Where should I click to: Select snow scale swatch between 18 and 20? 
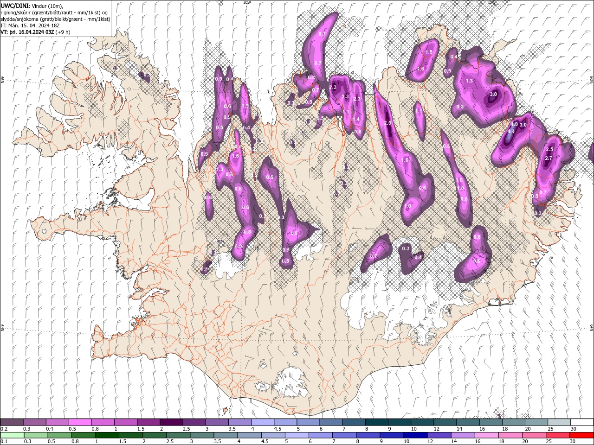(x=513, y=422)
